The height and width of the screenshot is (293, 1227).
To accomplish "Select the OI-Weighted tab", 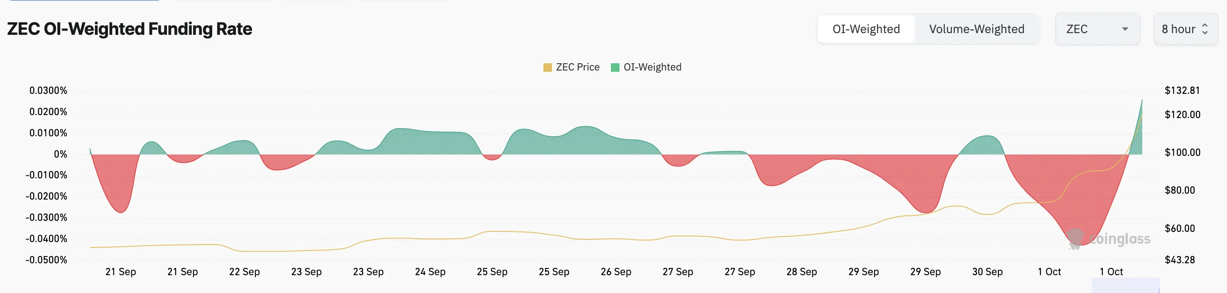I will [866, 29].
